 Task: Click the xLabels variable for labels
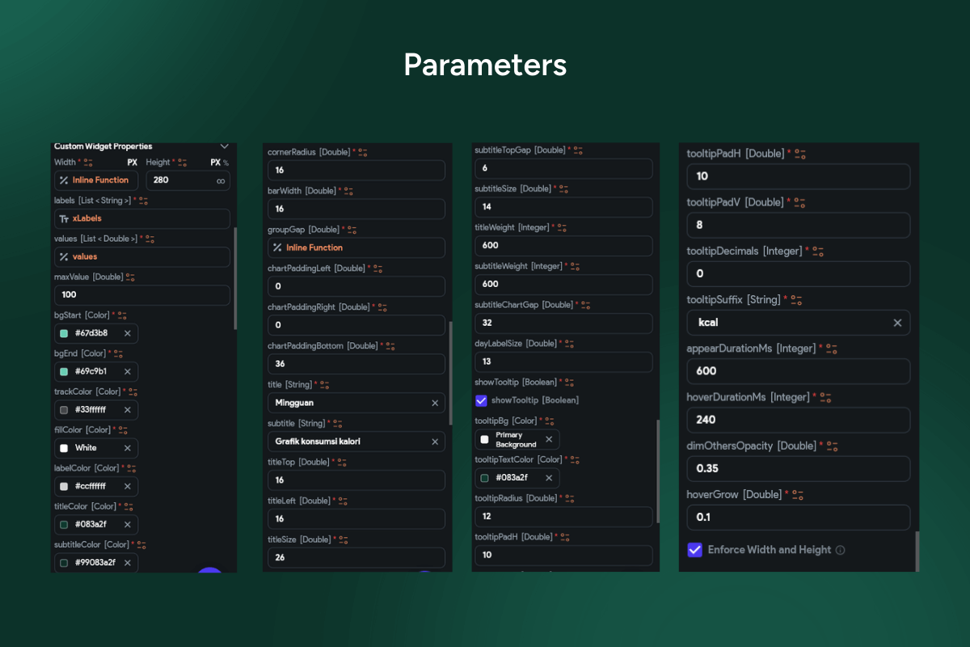(86, 218)
